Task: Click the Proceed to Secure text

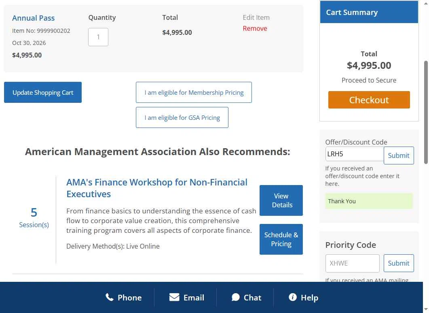Action: [369, 80]
